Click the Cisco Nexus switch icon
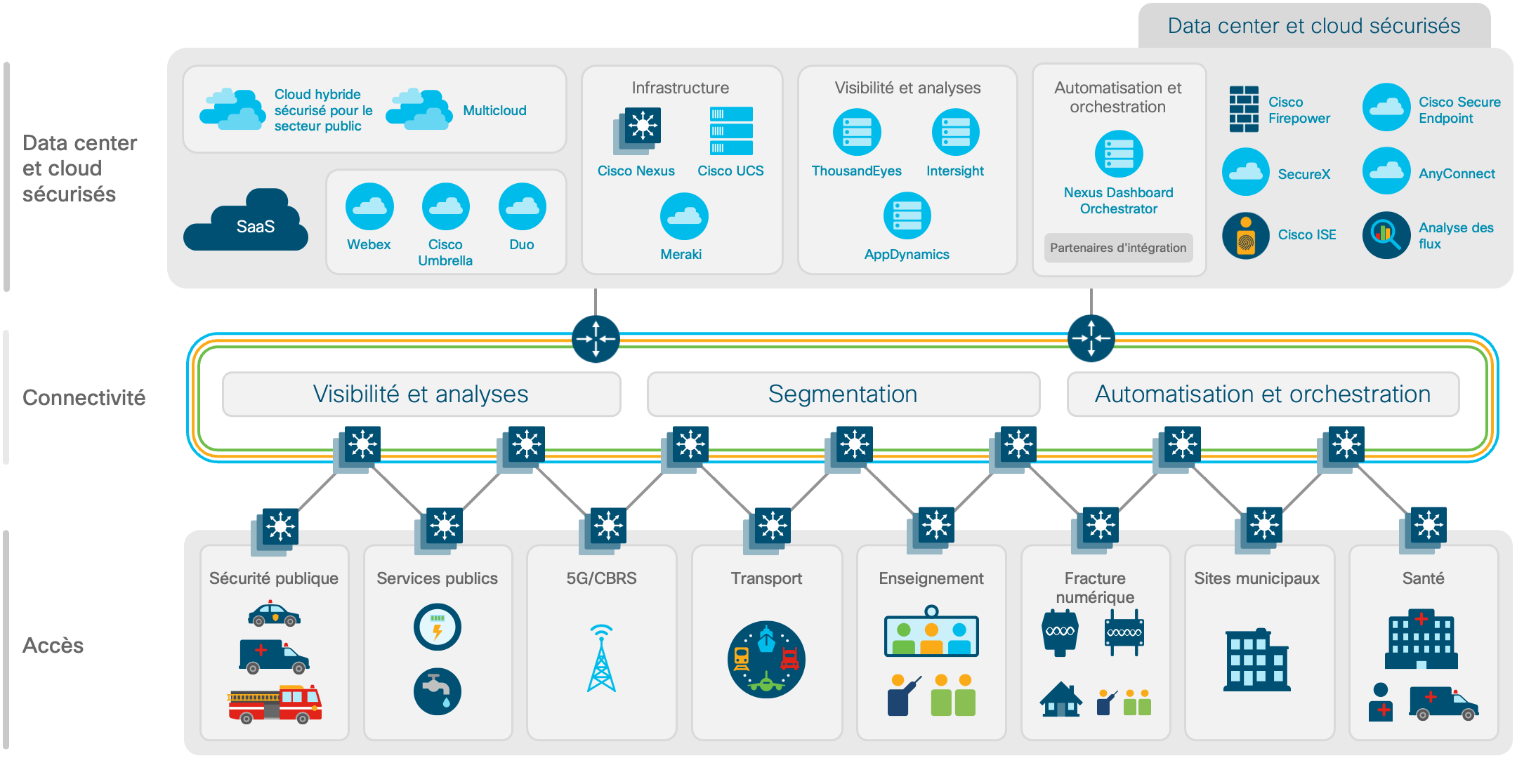 tap(637, 131)
